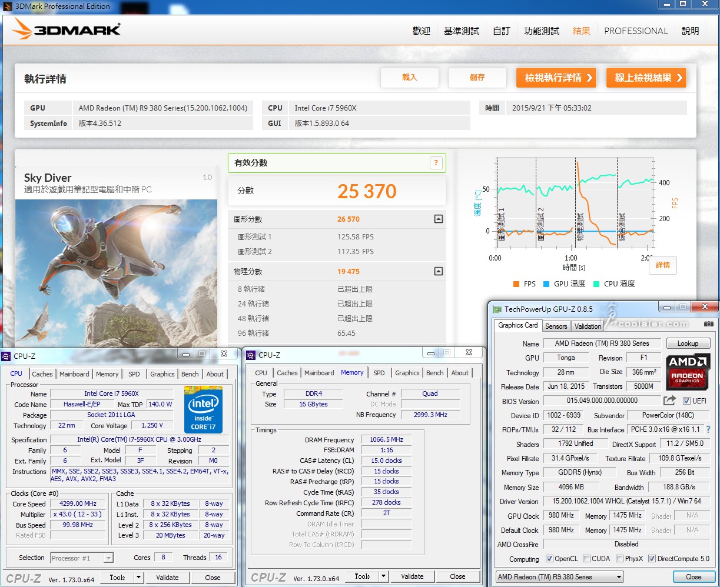720x587 pixels.
Task: Click the GPU-Z title bar app icon
Action: pyautogui.click(x=497, y=309)
